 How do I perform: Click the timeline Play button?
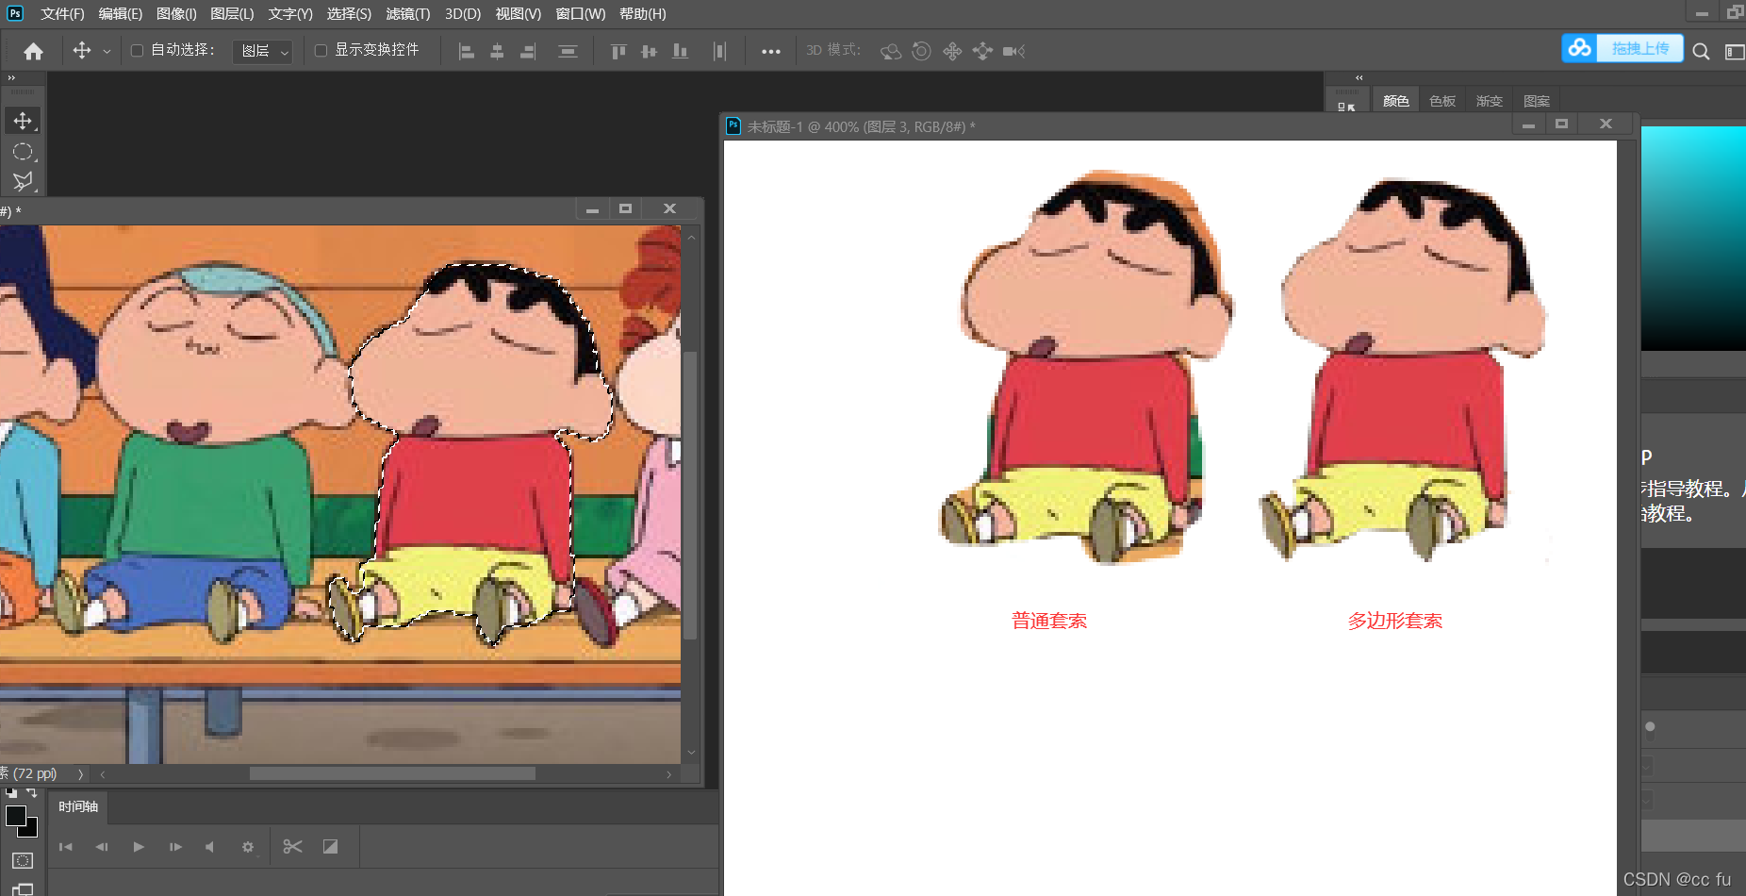click(139, 847)
